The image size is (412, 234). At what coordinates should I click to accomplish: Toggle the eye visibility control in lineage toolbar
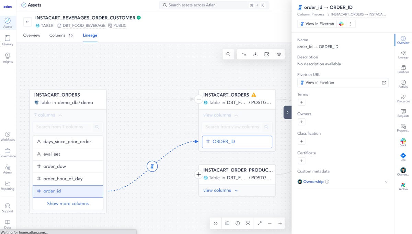coord(279,54)
